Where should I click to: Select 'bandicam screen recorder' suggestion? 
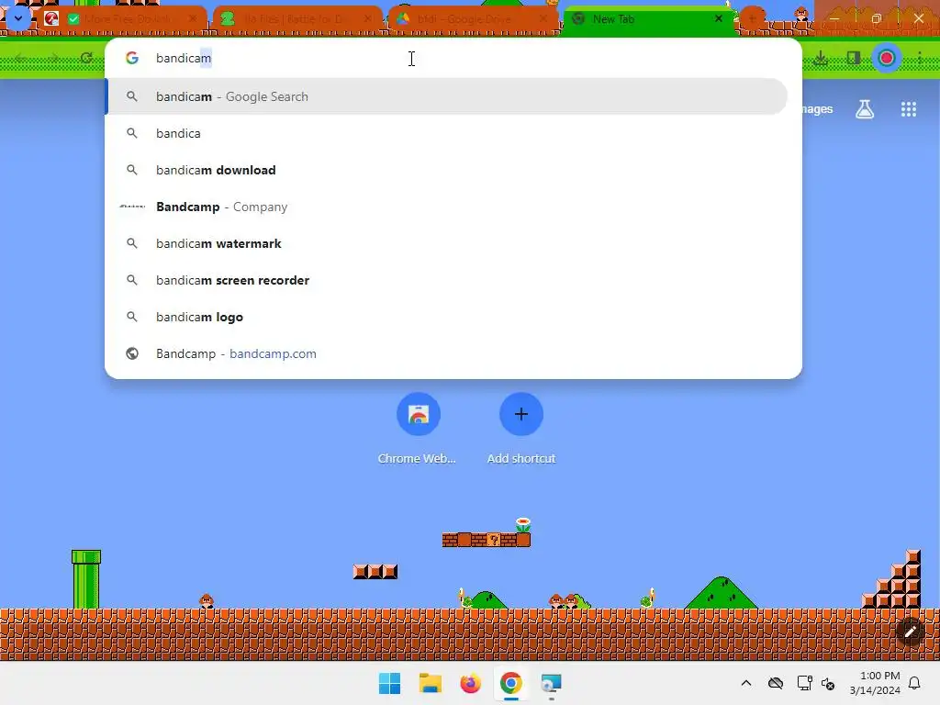447,280
